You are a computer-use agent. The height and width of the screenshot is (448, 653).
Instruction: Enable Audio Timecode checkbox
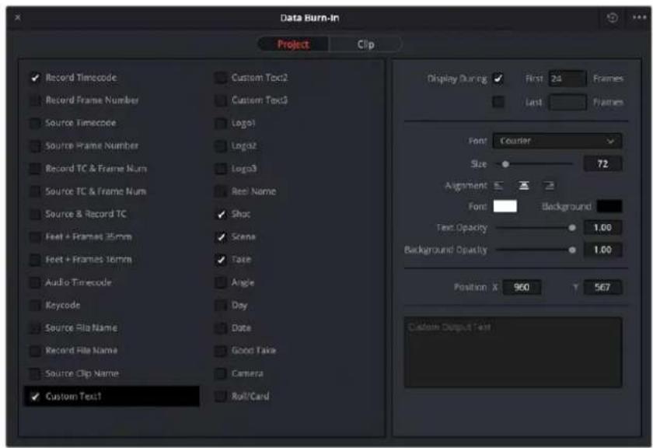pos(35,282)
